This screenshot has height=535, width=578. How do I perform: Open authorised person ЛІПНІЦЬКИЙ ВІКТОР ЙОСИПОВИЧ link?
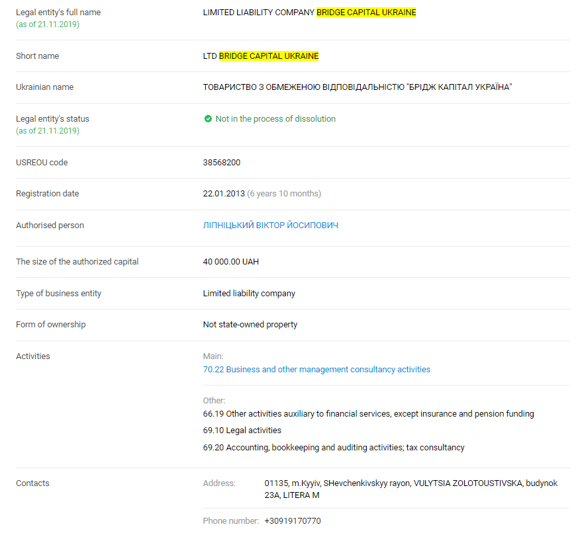click(270, 225)
